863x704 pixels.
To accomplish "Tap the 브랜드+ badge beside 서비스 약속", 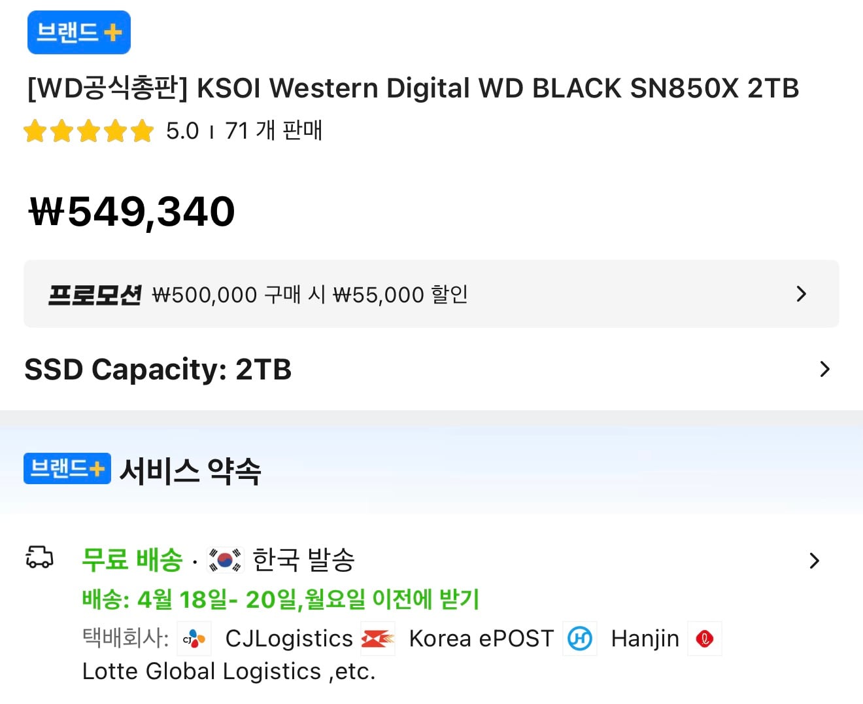I will (x=67, y=468).
